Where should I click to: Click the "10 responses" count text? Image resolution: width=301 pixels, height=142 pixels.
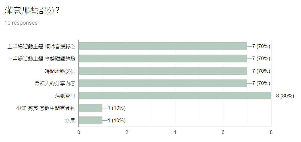tap(21, 23)
